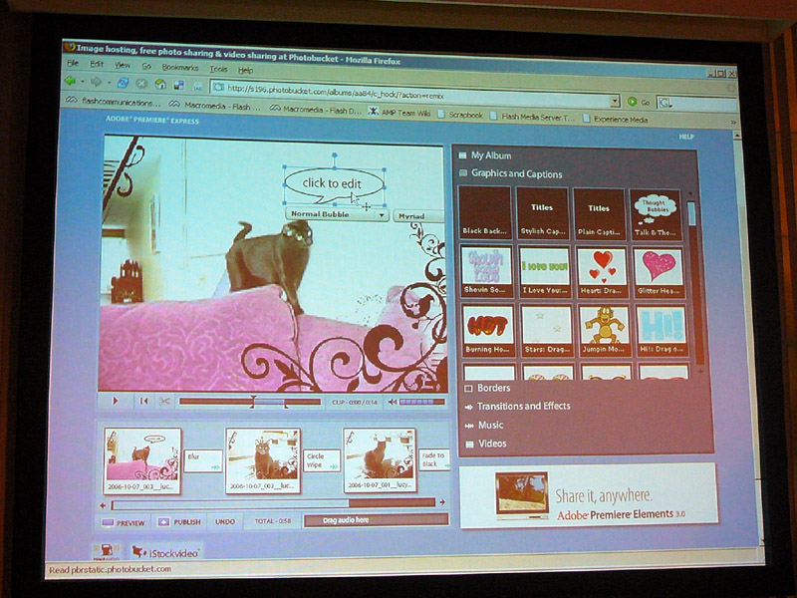This screenshot has height=598, width=797.
Task: Click the PUBLISH button
Action: (179, 522)
